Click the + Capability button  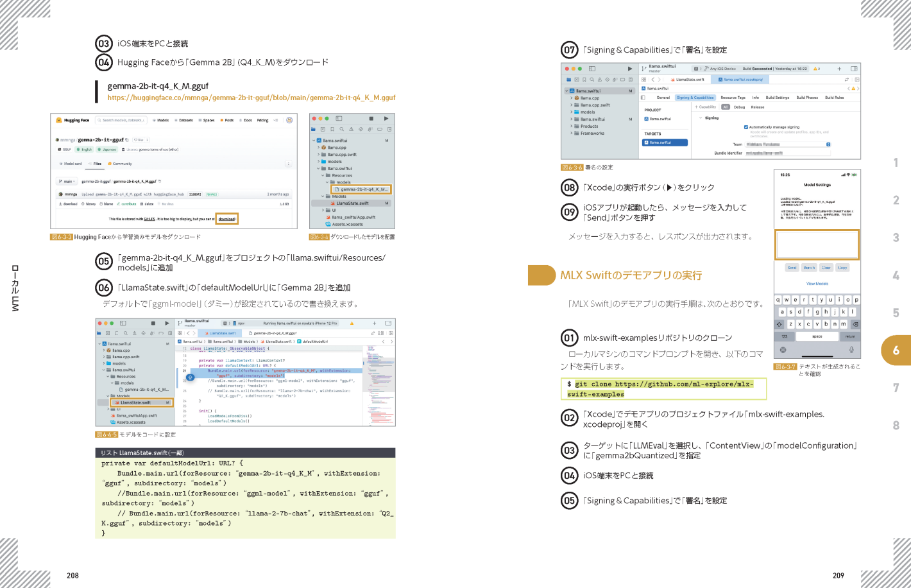coord(706,107)
